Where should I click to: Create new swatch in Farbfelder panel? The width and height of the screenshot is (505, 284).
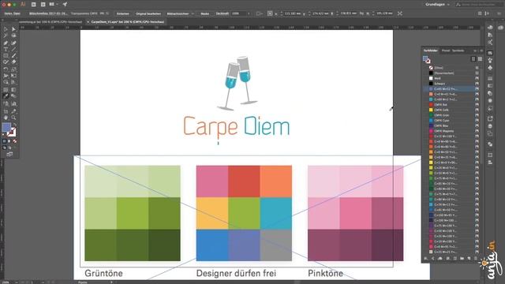click(x=469, y=258)
